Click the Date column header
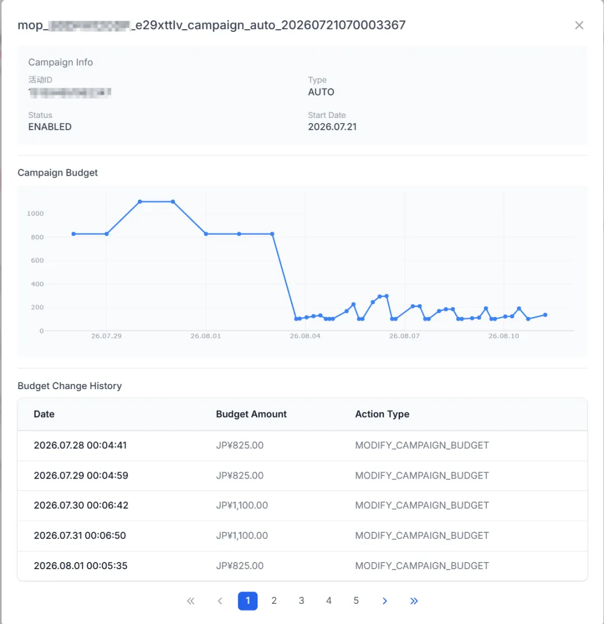Screen dimensions: 604x624 pyautogui.click(x=44, y=414)
